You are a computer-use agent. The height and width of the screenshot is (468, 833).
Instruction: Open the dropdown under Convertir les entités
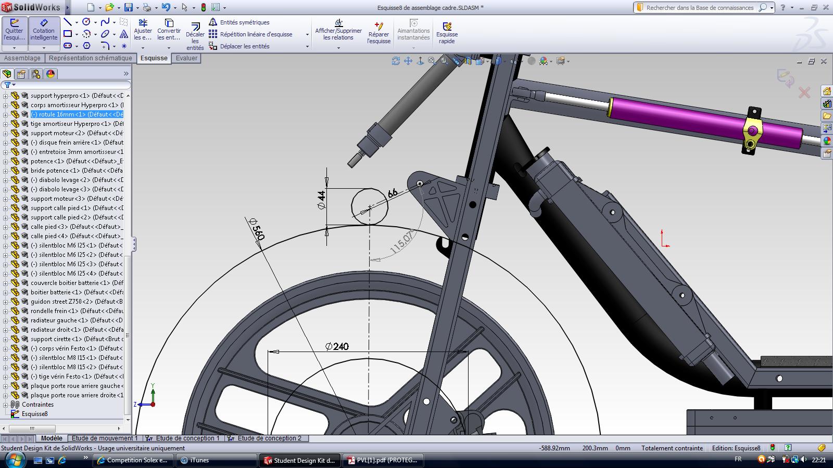point(169,48)
